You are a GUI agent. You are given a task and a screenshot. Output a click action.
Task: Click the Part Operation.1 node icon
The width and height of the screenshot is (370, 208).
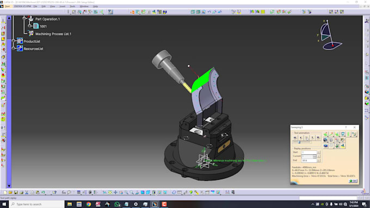tap(30, 19)
